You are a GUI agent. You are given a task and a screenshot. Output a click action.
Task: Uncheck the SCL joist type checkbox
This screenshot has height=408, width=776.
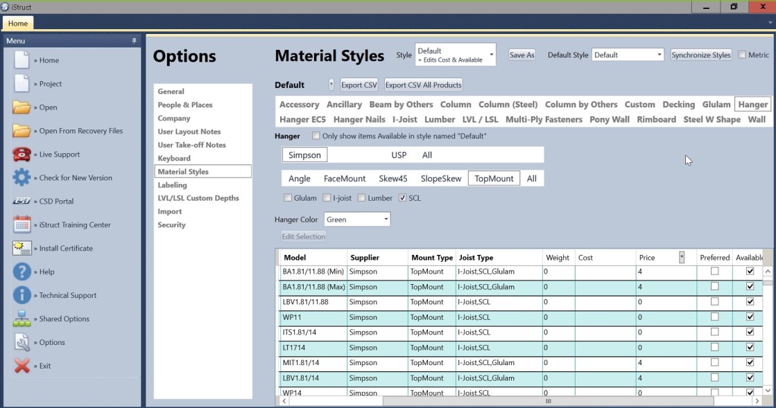coord(403,198)
